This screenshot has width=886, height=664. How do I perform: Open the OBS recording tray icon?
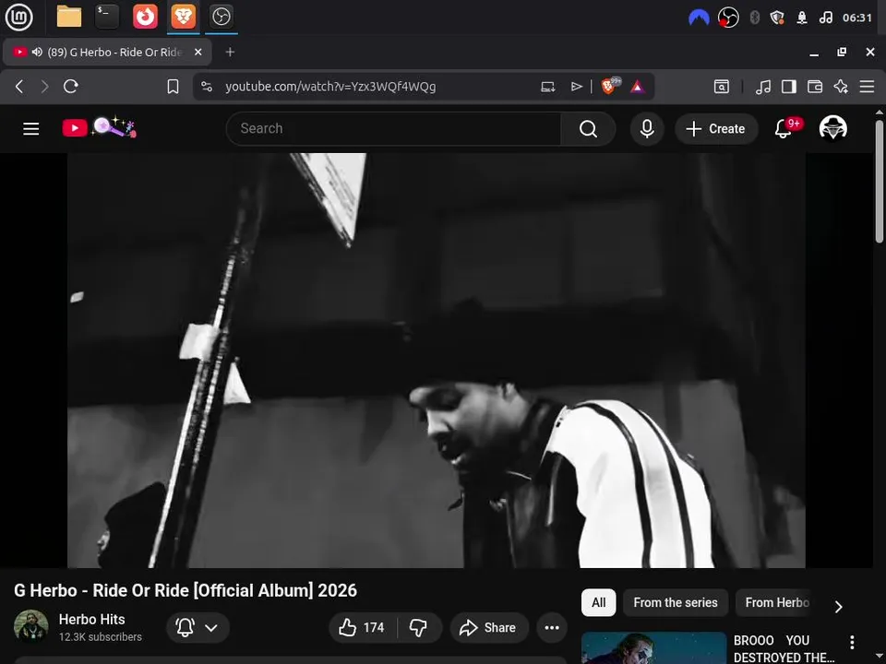pyautogui.click(x=728, y=18)
